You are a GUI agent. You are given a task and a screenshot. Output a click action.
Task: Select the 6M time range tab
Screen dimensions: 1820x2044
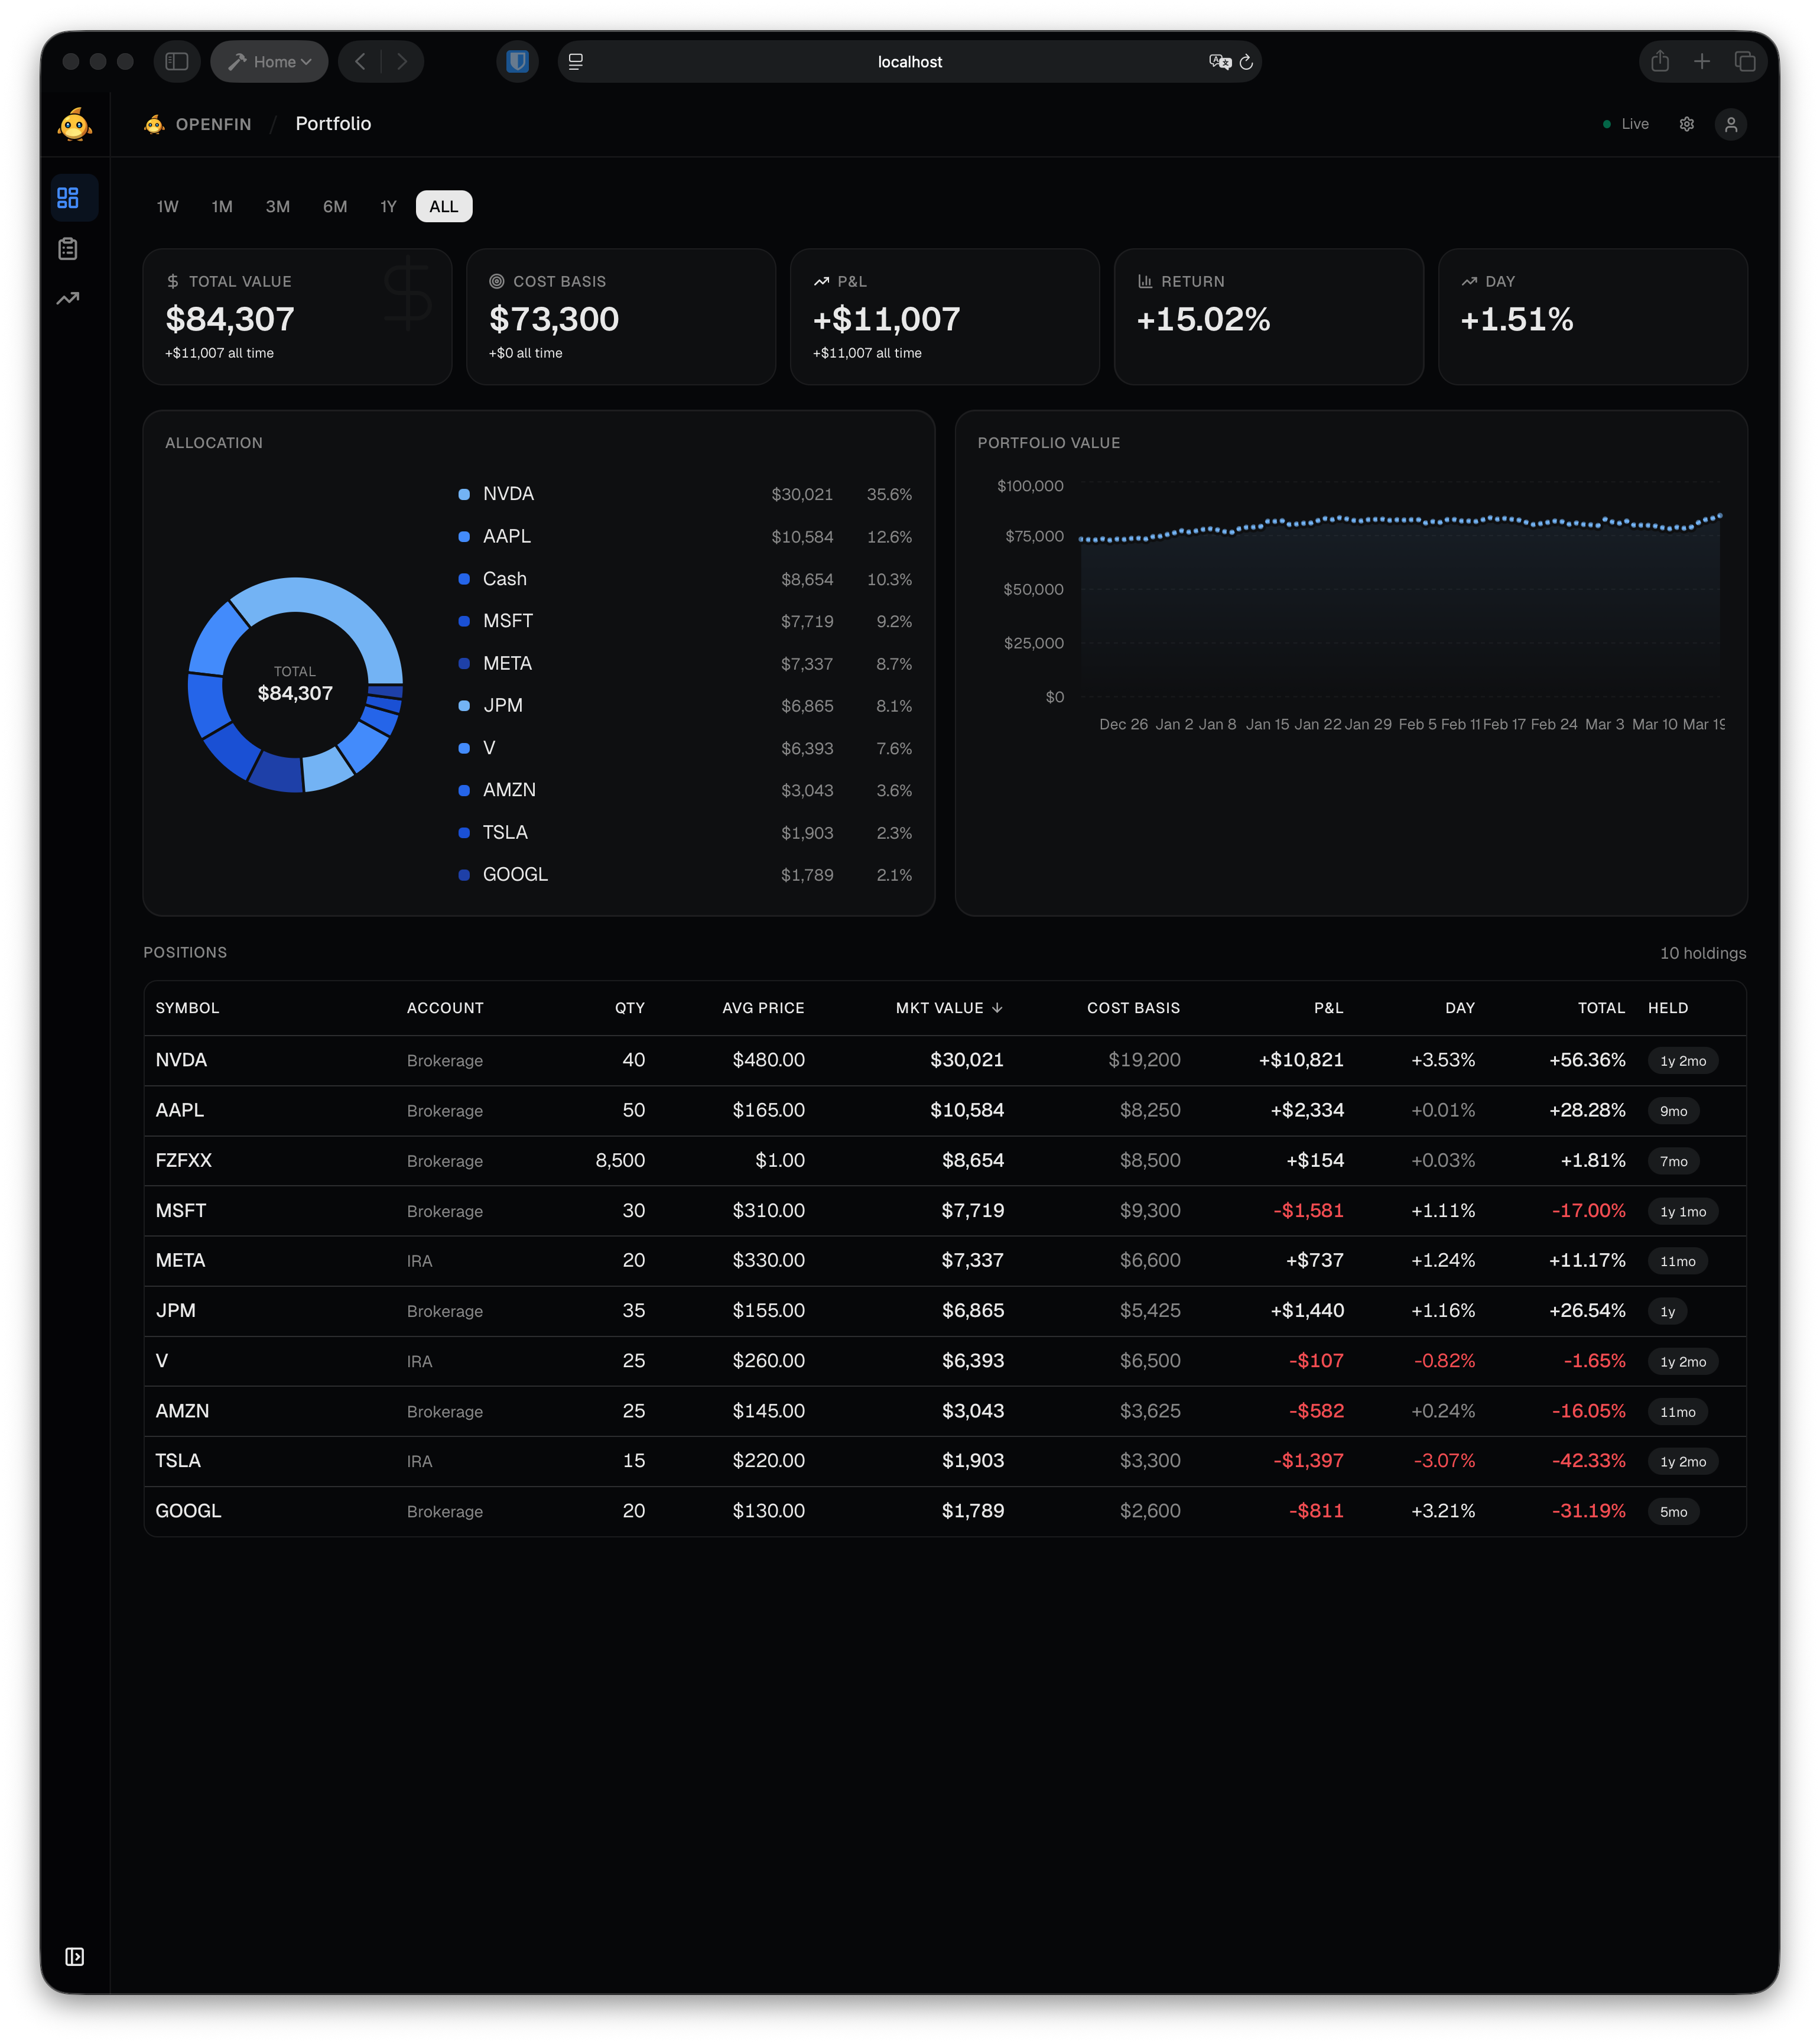click(335, 207)
